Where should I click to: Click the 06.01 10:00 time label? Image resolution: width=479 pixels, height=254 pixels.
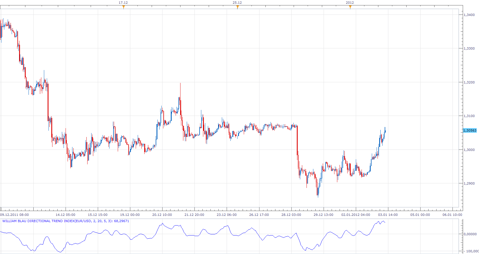452,215
